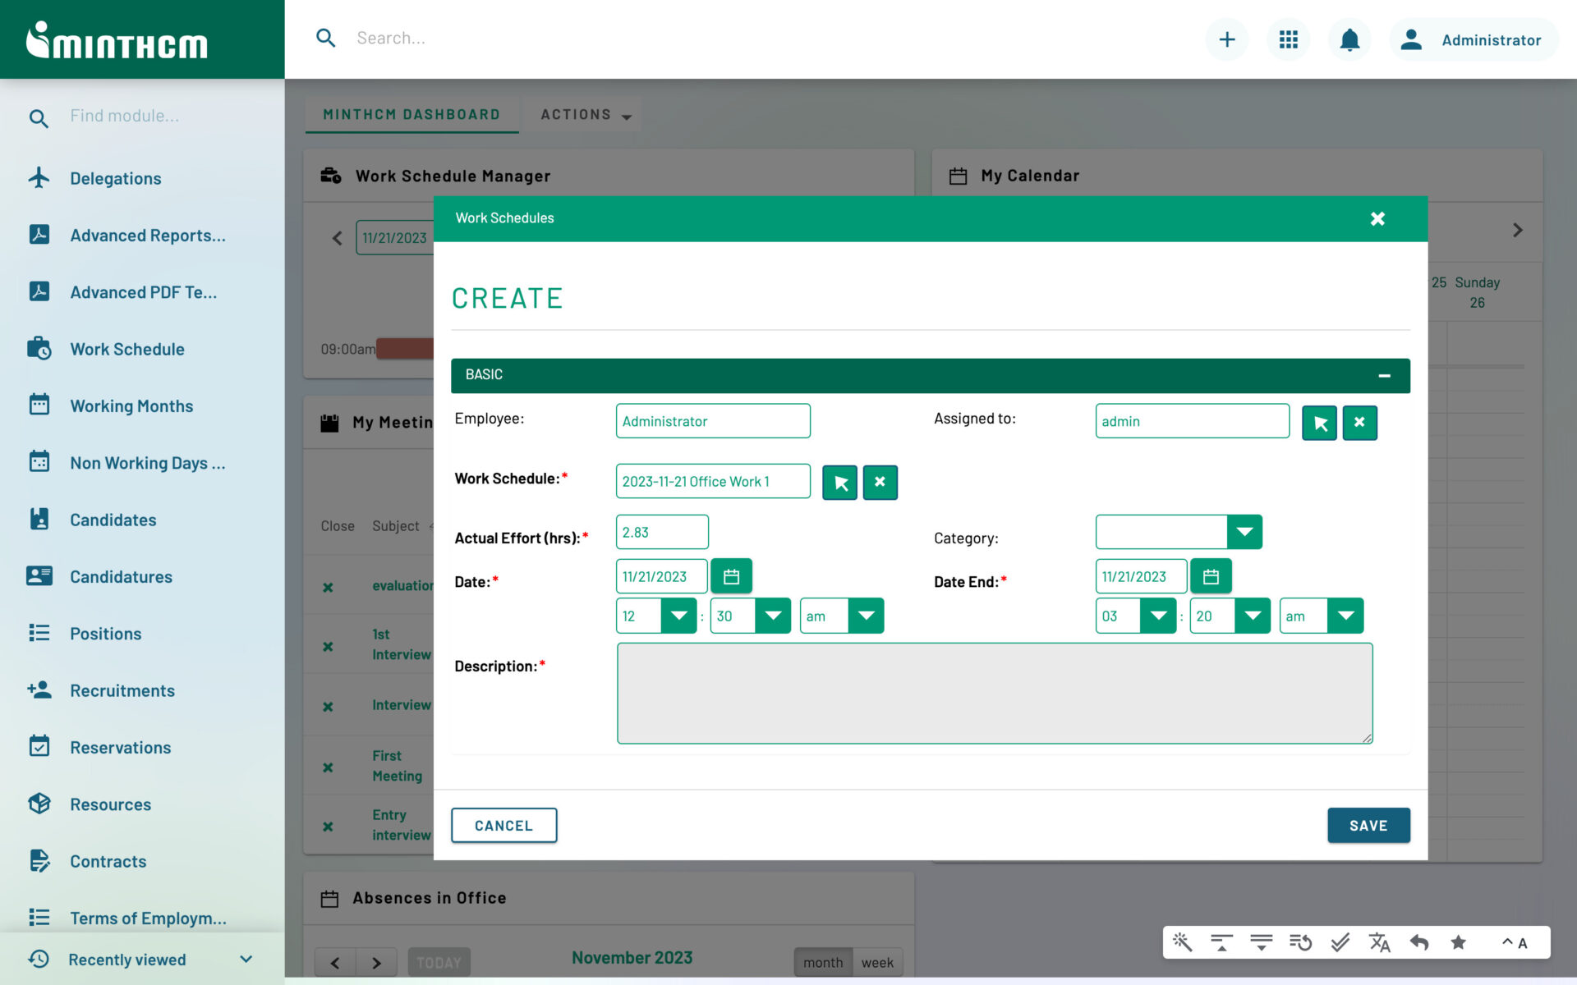Open the Date calendar picker
Viewport: 1577px width, 985px height.
731,575
